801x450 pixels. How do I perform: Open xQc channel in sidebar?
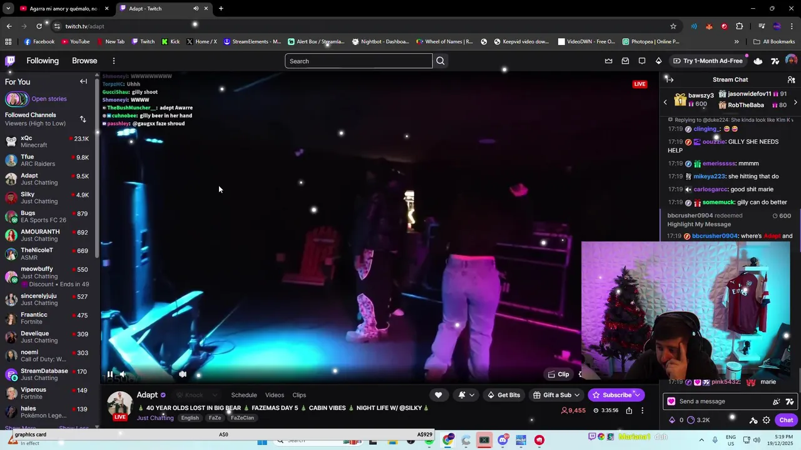[x=47, y=141]
